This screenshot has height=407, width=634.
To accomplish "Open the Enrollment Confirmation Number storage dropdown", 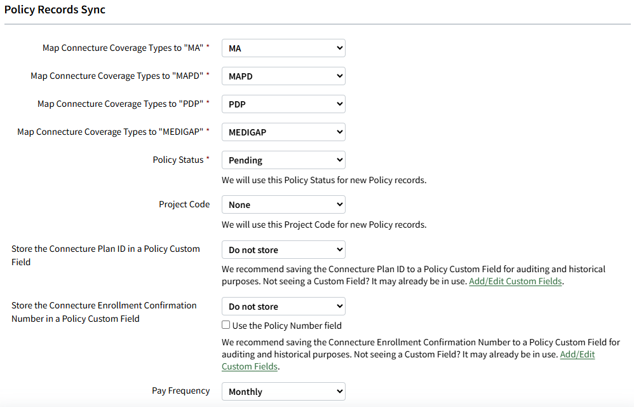I will (x=283, y=307).
